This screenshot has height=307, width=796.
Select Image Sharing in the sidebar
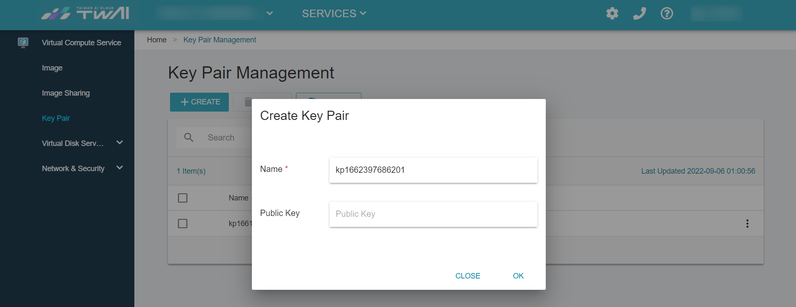66,93
